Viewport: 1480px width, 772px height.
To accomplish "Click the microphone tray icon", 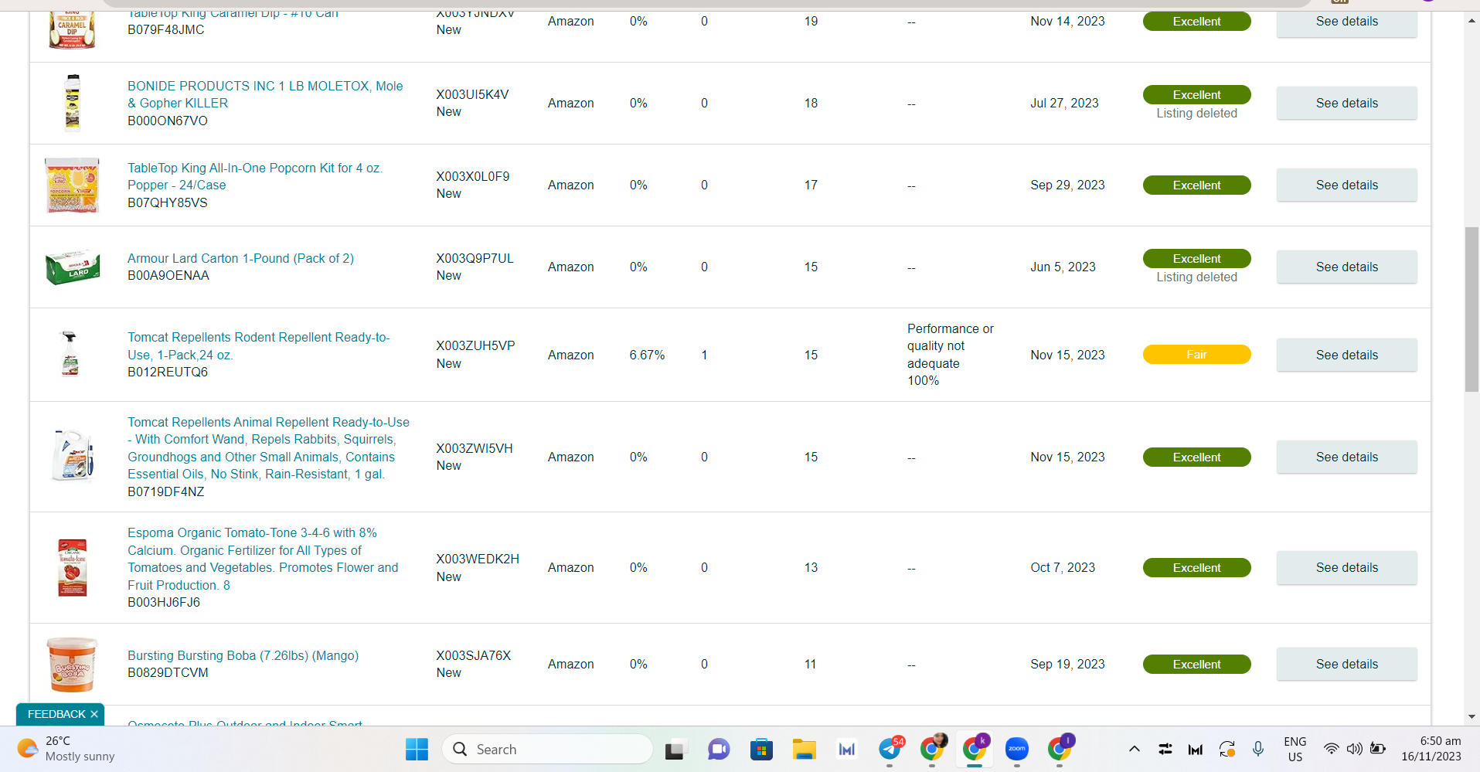I will [x=1258, y=749].
